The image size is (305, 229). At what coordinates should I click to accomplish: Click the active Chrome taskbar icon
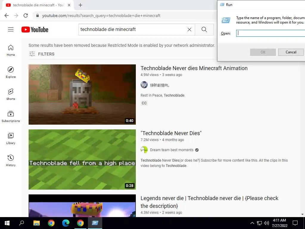pyautogui.click(x=80, y=223)
